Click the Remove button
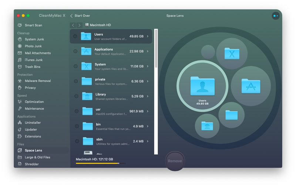Screen dimensions: 296x186 pos(175,161)
